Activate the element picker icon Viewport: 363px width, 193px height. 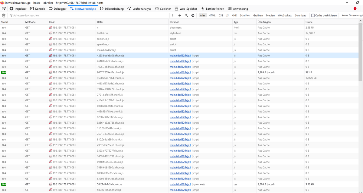[4, 9]
